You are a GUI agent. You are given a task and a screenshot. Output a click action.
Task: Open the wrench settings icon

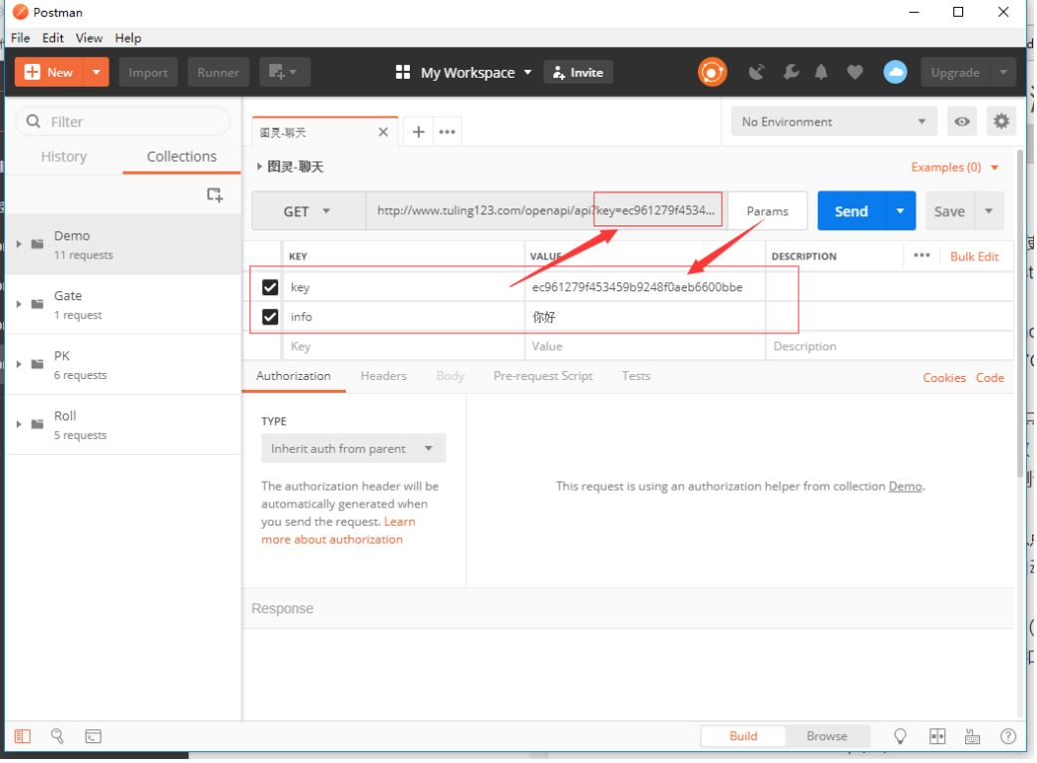(x=791, y=72)
